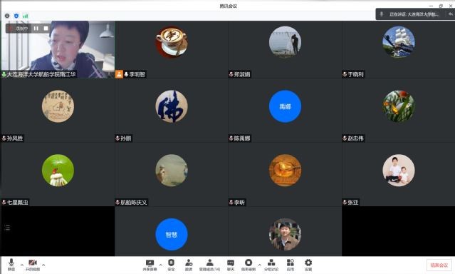
Task: Click the green network signal indicator
Action: click(26, 16)
